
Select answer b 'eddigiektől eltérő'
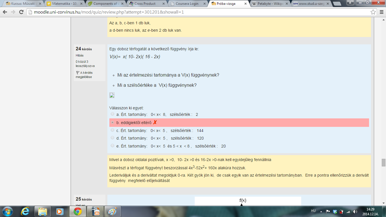[x=112, y=122]
